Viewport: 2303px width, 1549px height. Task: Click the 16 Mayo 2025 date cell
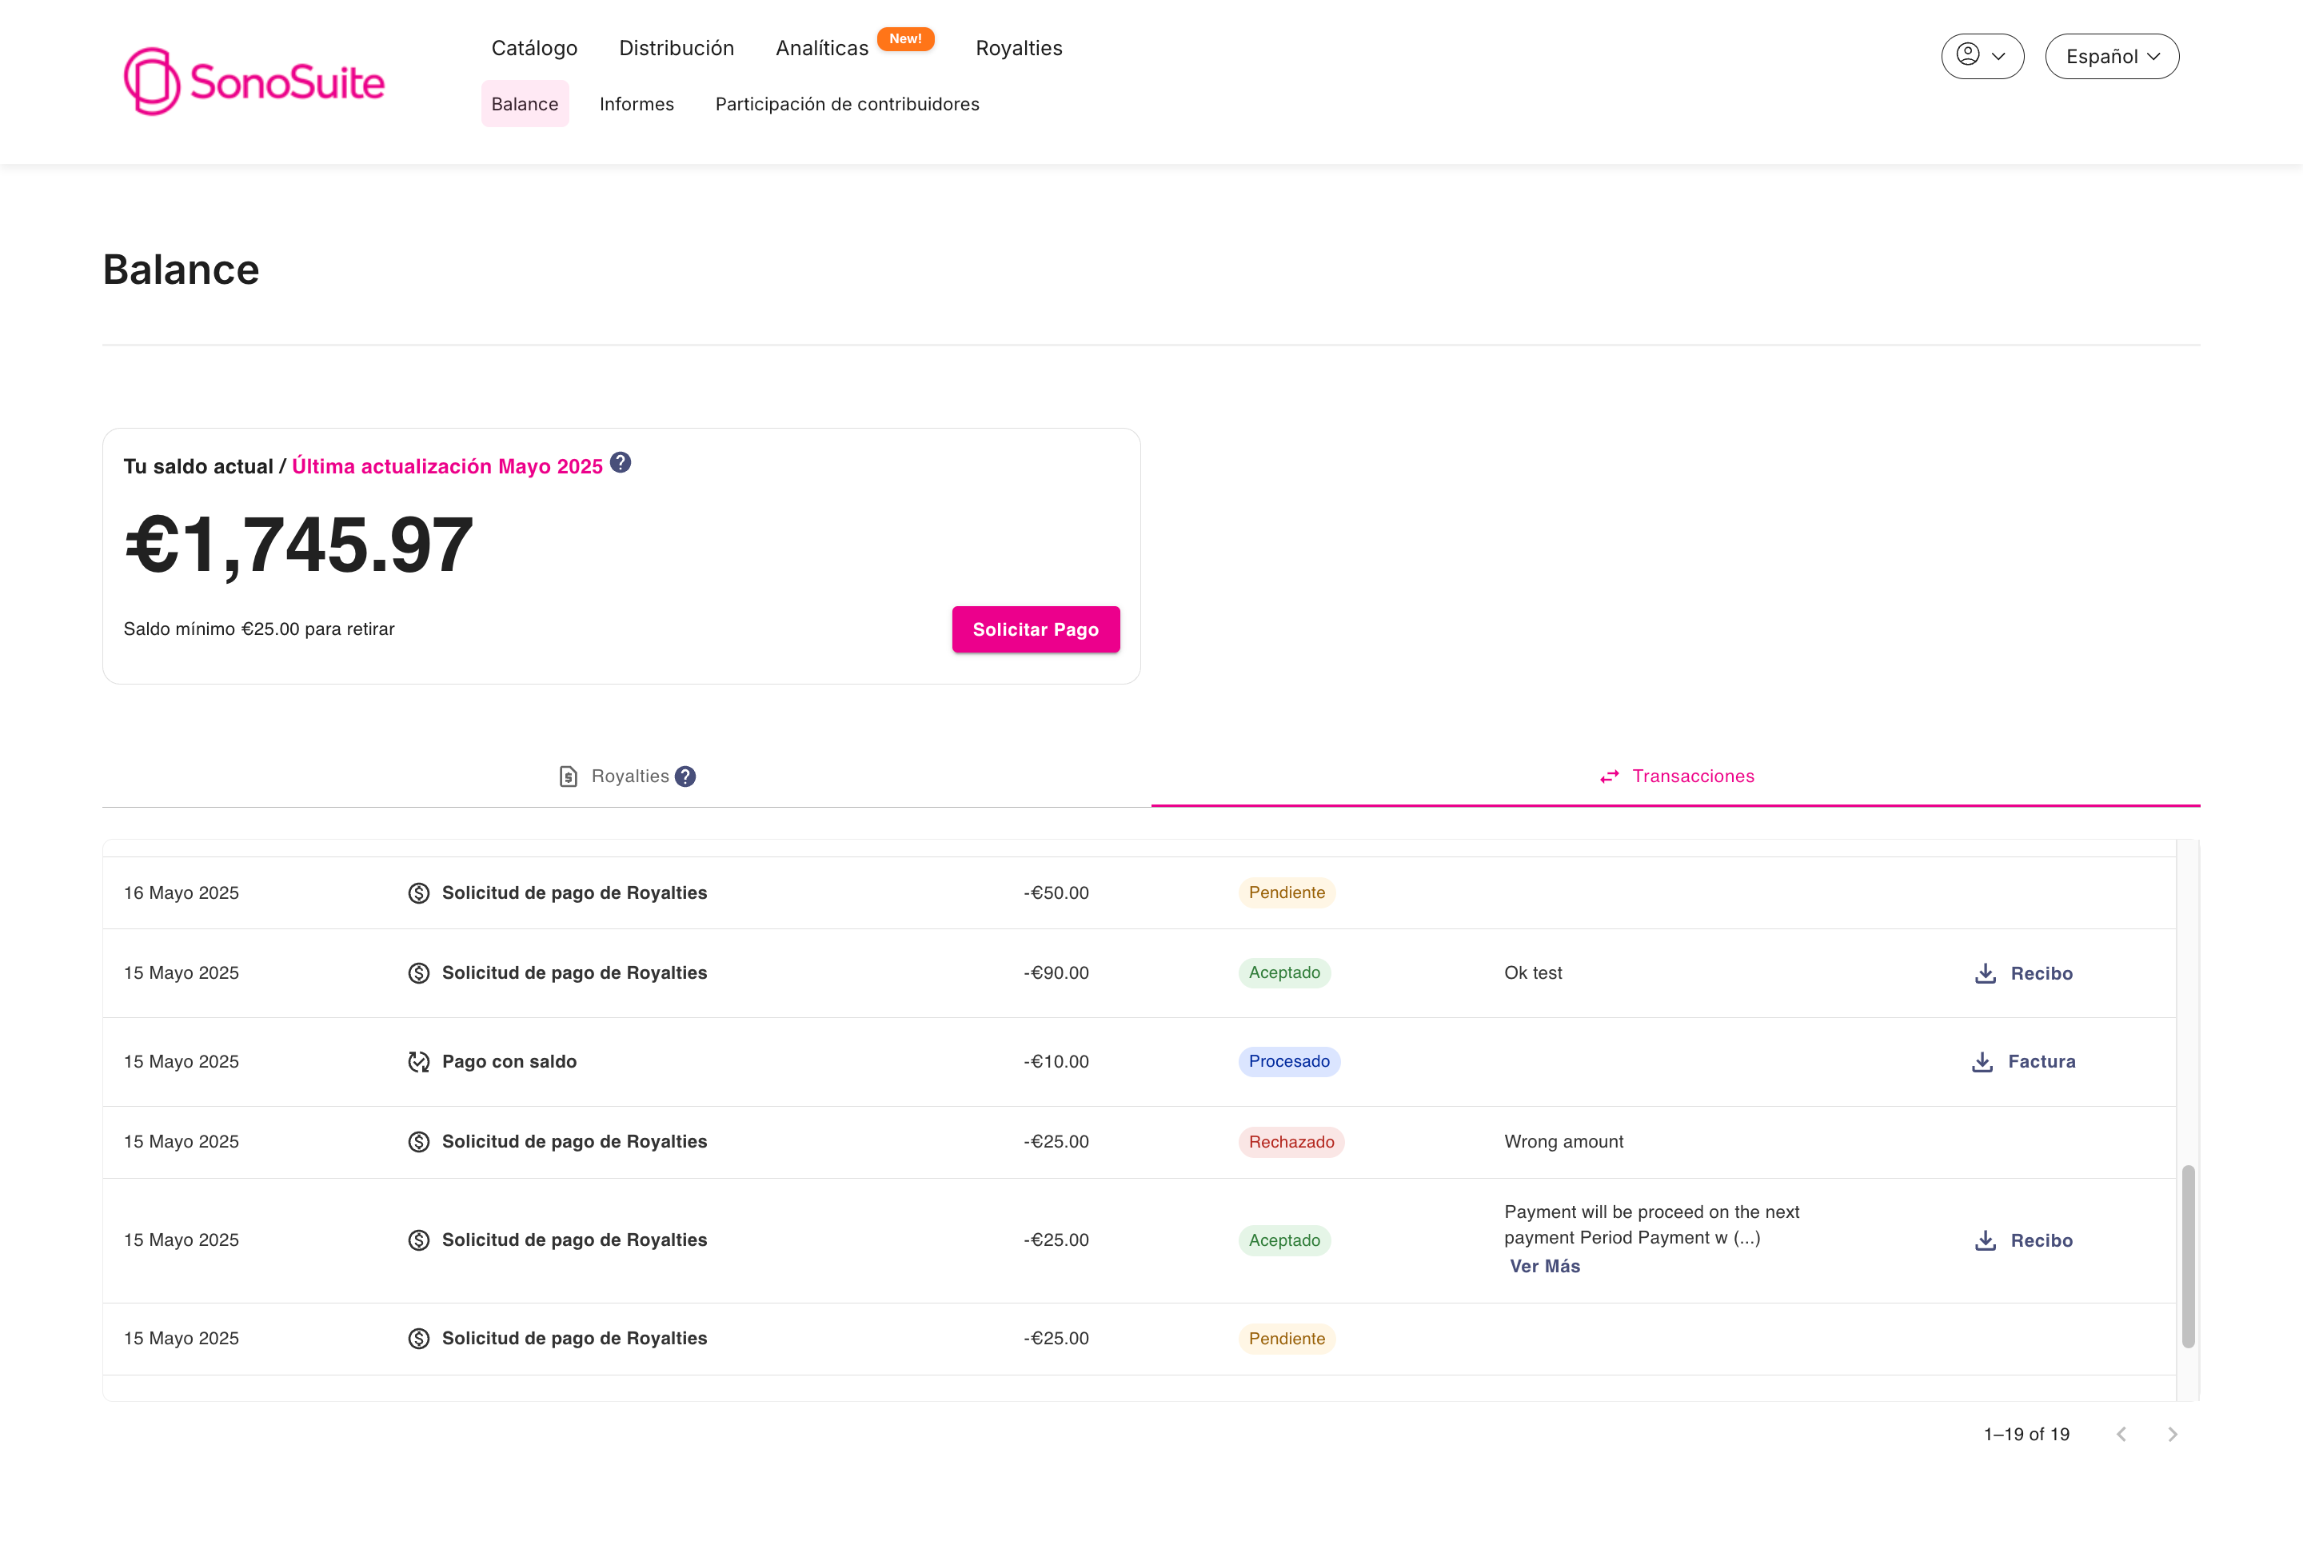181,893
